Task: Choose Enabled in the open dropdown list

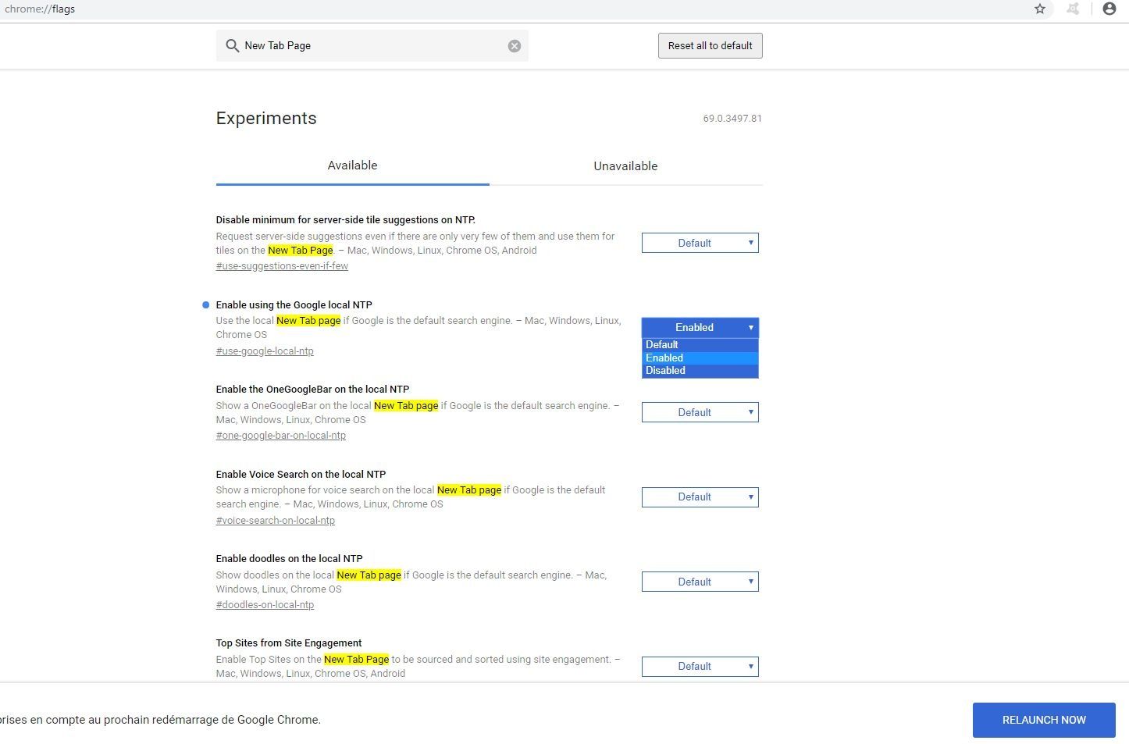Action: tap(700, 358)
